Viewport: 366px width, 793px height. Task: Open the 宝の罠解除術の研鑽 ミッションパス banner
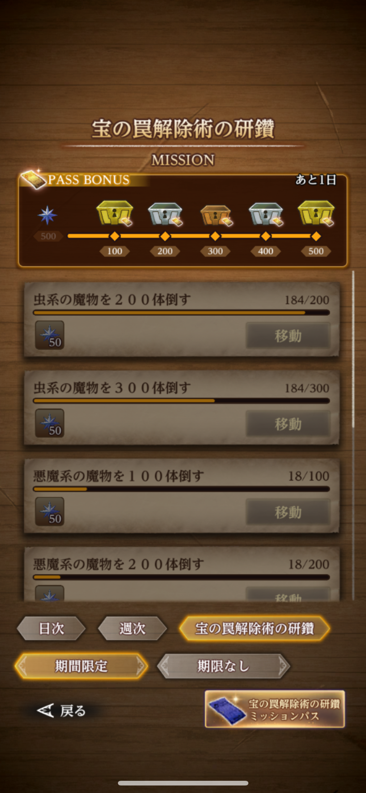[x=275, y=709]
